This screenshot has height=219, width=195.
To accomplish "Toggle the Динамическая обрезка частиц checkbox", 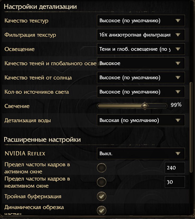I will [102, 211].
